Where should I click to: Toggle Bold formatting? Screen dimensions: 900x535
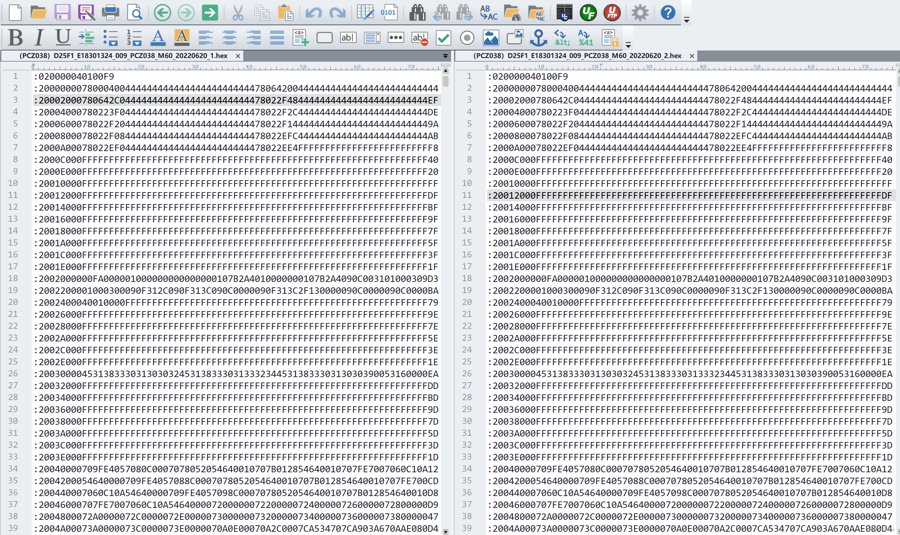click(15, 37)
